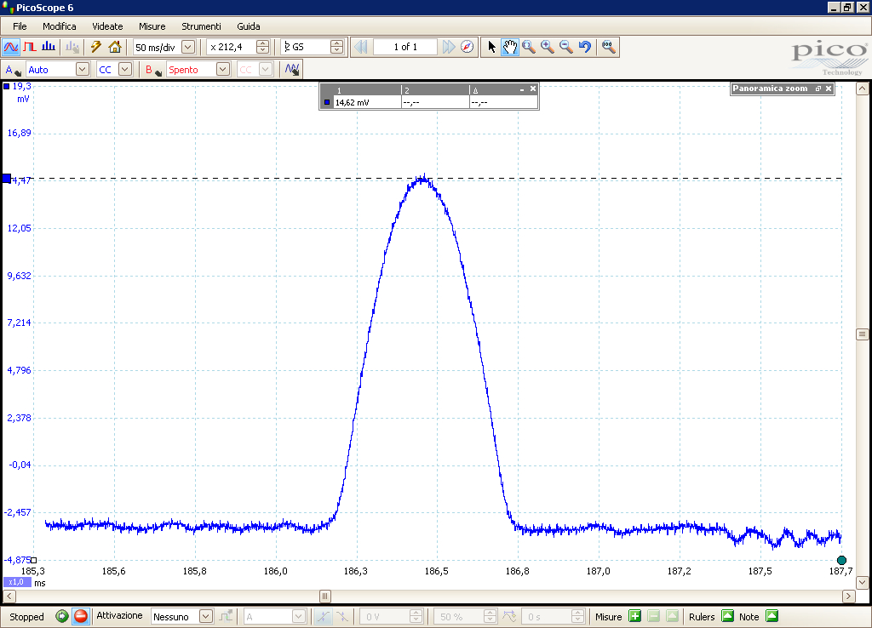Click the Panoramica zoom title
Image resolution: width=872 pixels, height=628 pixels.
tap(770, 88)
